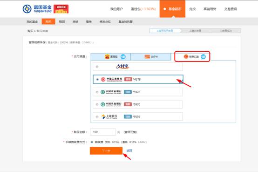The height and width of the screenshot is (172, 258).
Task: Select the Alipay radio button
Action: point(97,67)
